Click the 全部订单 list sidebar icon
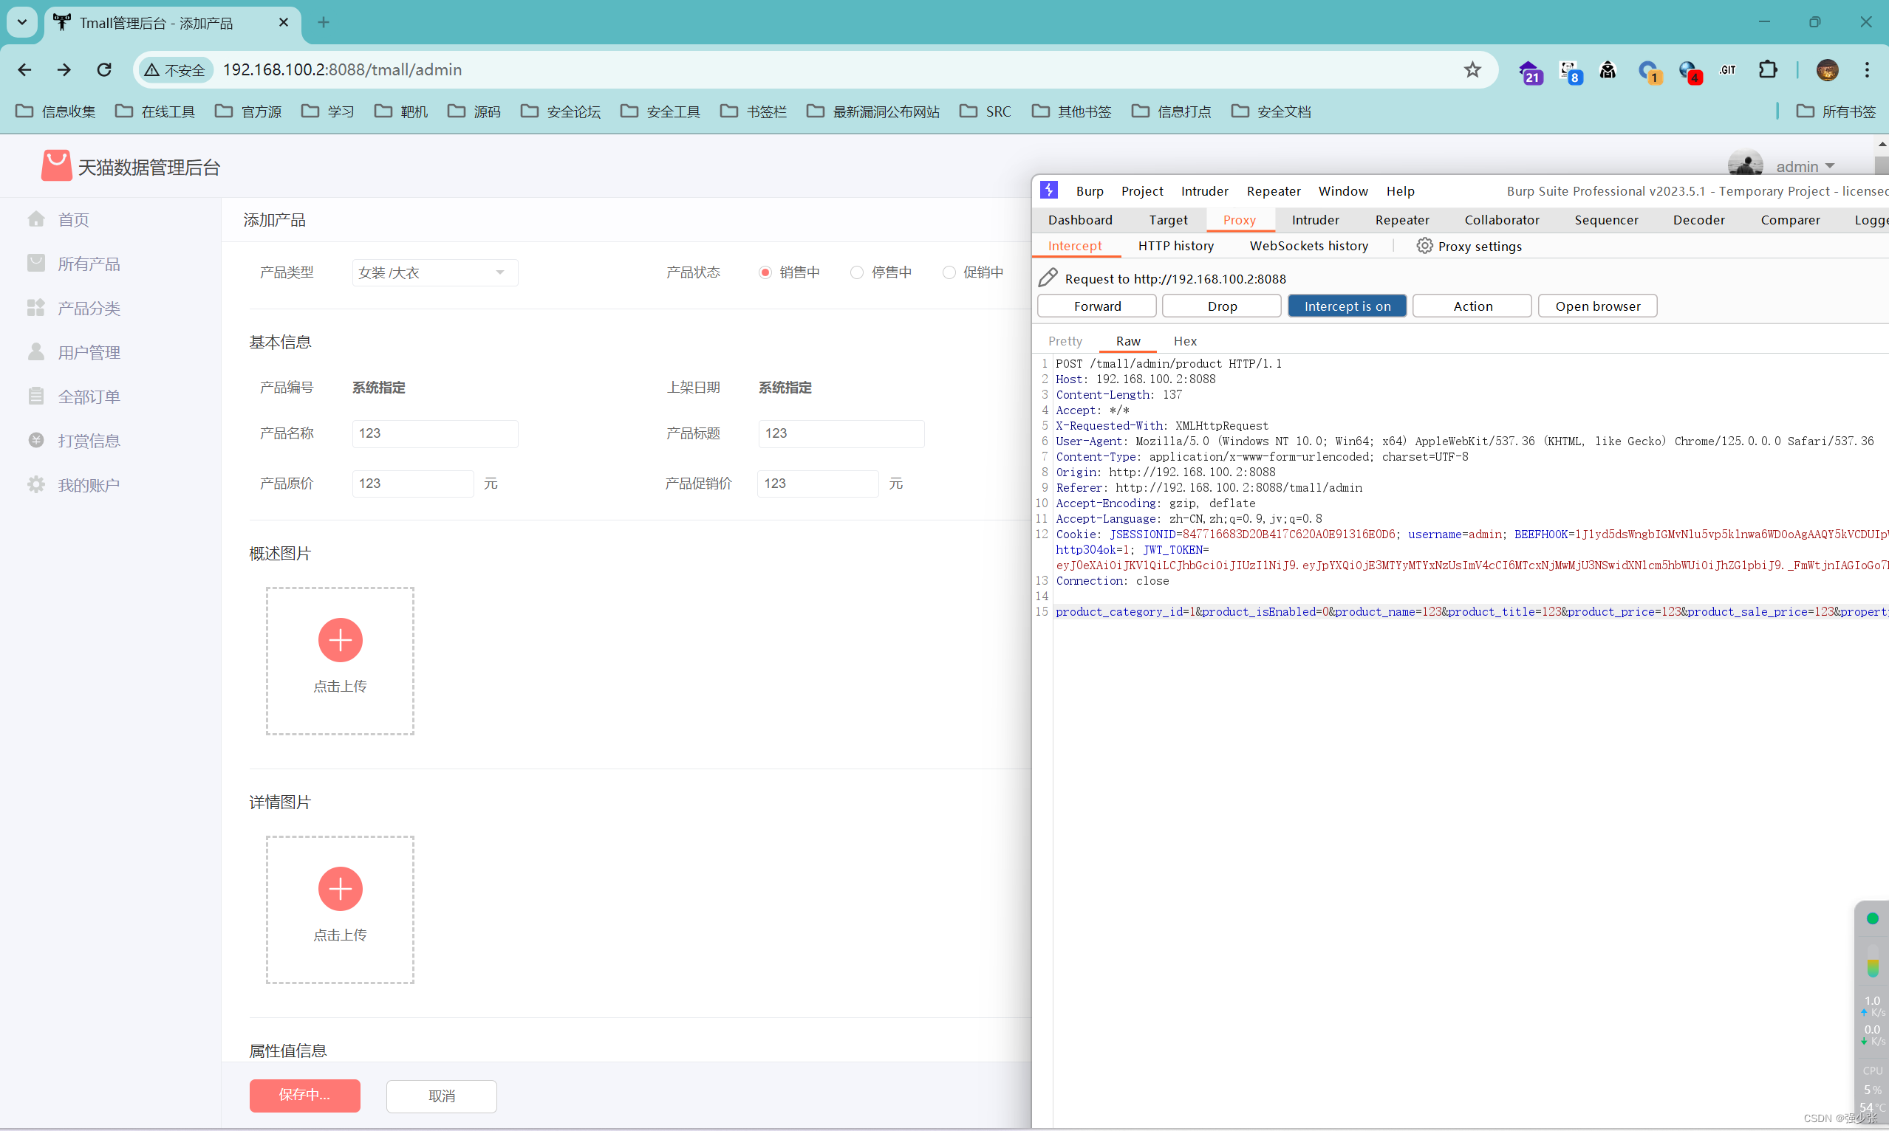This screenshot has width=1889, height=1131. [36, 396]
